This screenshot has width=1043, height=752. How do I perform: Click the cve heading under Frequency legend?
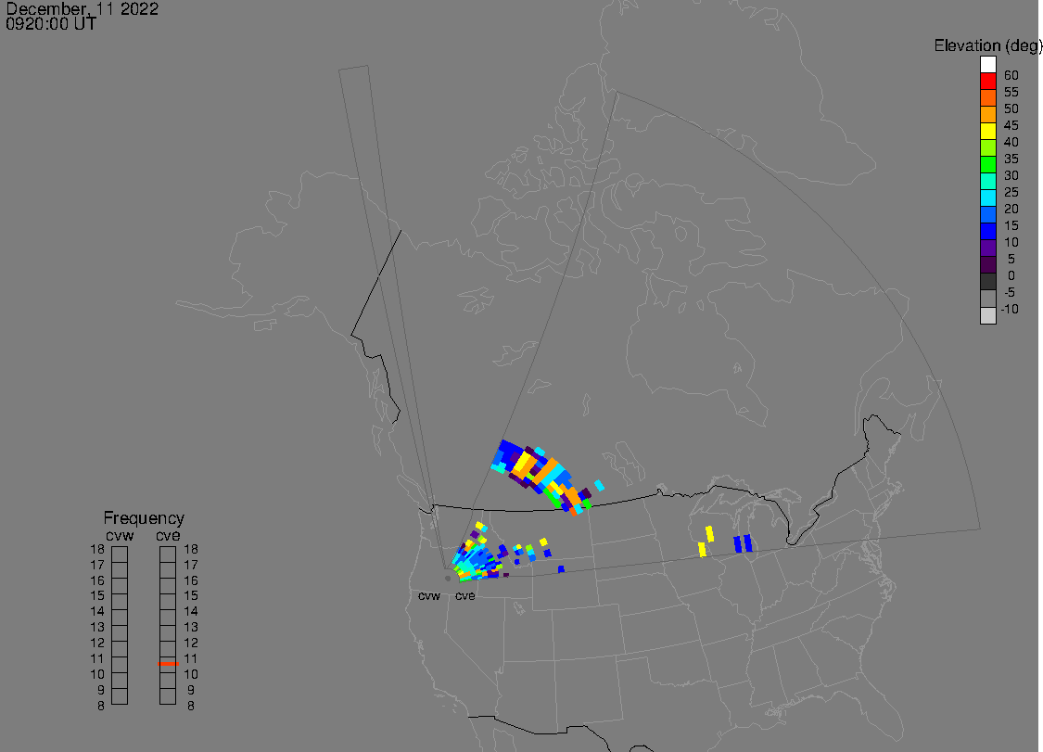[x=168, y=534]
